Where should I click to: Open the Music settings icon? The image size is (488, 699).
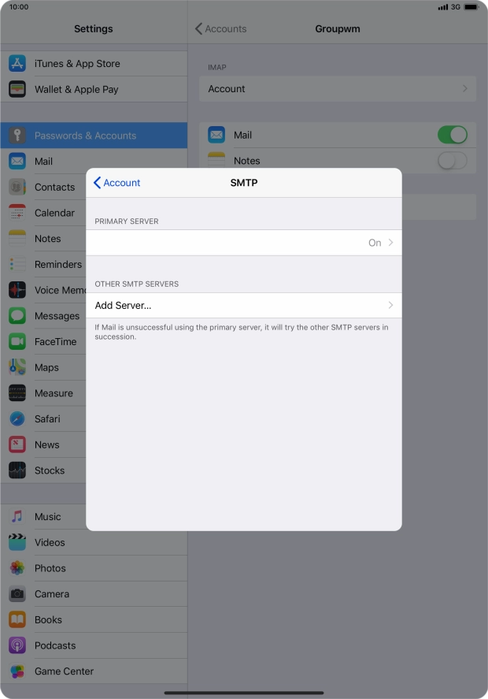[x=17, y=517]
